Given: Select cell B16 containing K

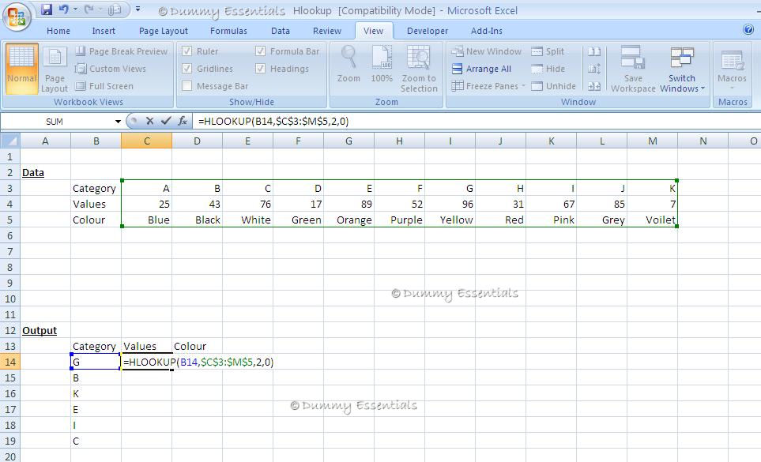Looking at the screenshot, I should (x=96, y=393).
